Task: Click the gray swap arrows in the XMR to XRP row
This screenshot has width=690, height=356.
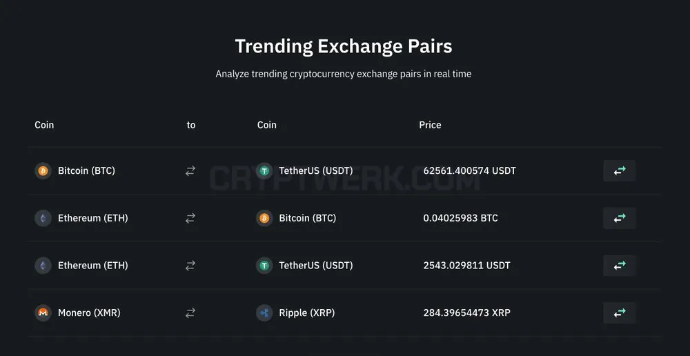Action: click(190, 313)
